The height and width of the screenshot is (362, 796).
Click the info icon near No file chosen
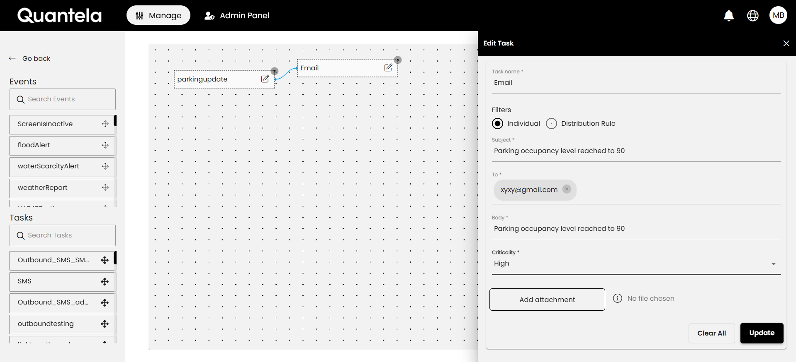617,298
